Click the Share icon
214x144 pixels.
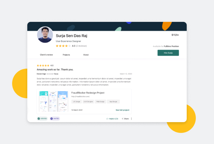pos(123,119)
